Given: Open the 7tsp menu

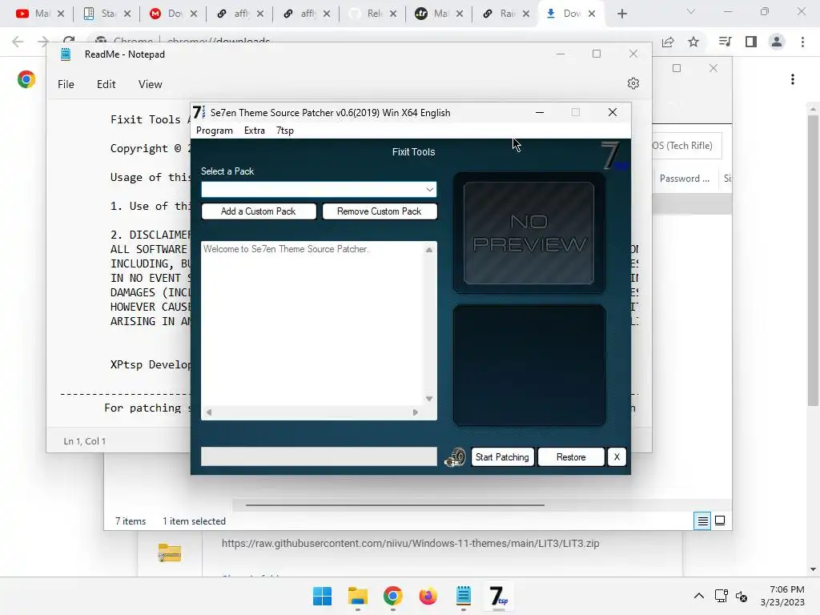Looking at the screenshot, I should [285, 131].
